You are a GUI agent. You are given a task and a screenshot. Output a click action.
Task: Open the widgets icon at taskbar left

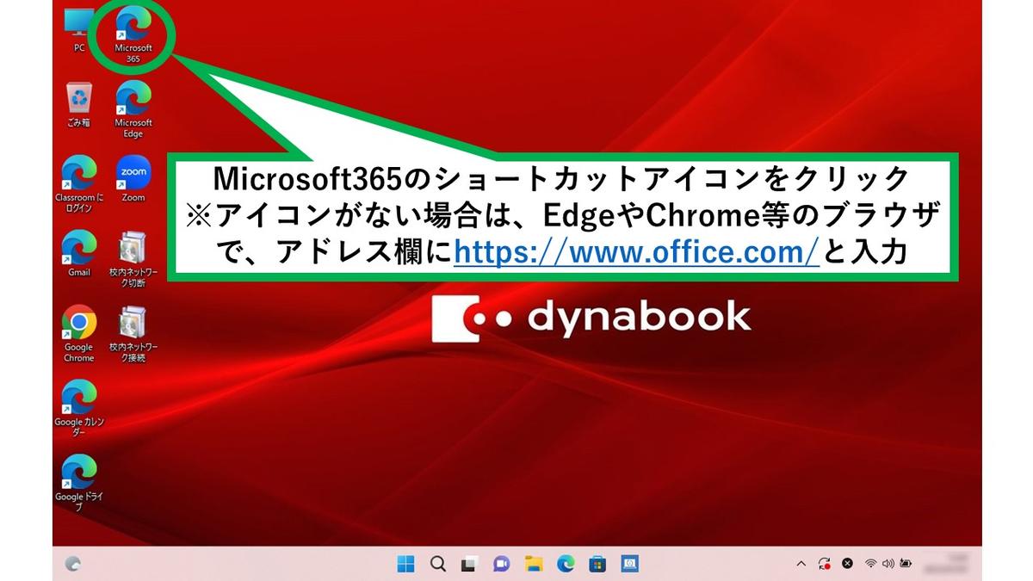[x=73, y=564]
